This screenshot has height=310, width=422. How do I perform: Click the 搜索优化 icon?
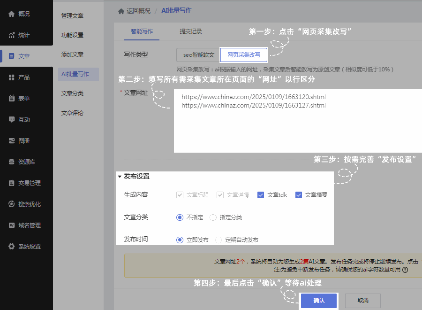(11, 204)
